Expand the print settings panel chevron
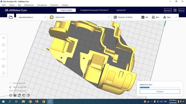 176,17
